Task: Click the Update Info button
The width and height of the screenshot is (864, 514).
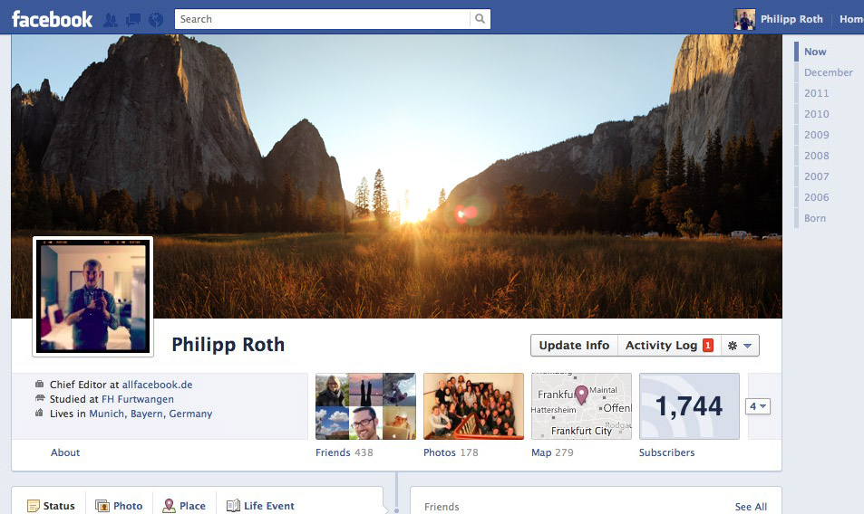Action: [x=574, y=346]
